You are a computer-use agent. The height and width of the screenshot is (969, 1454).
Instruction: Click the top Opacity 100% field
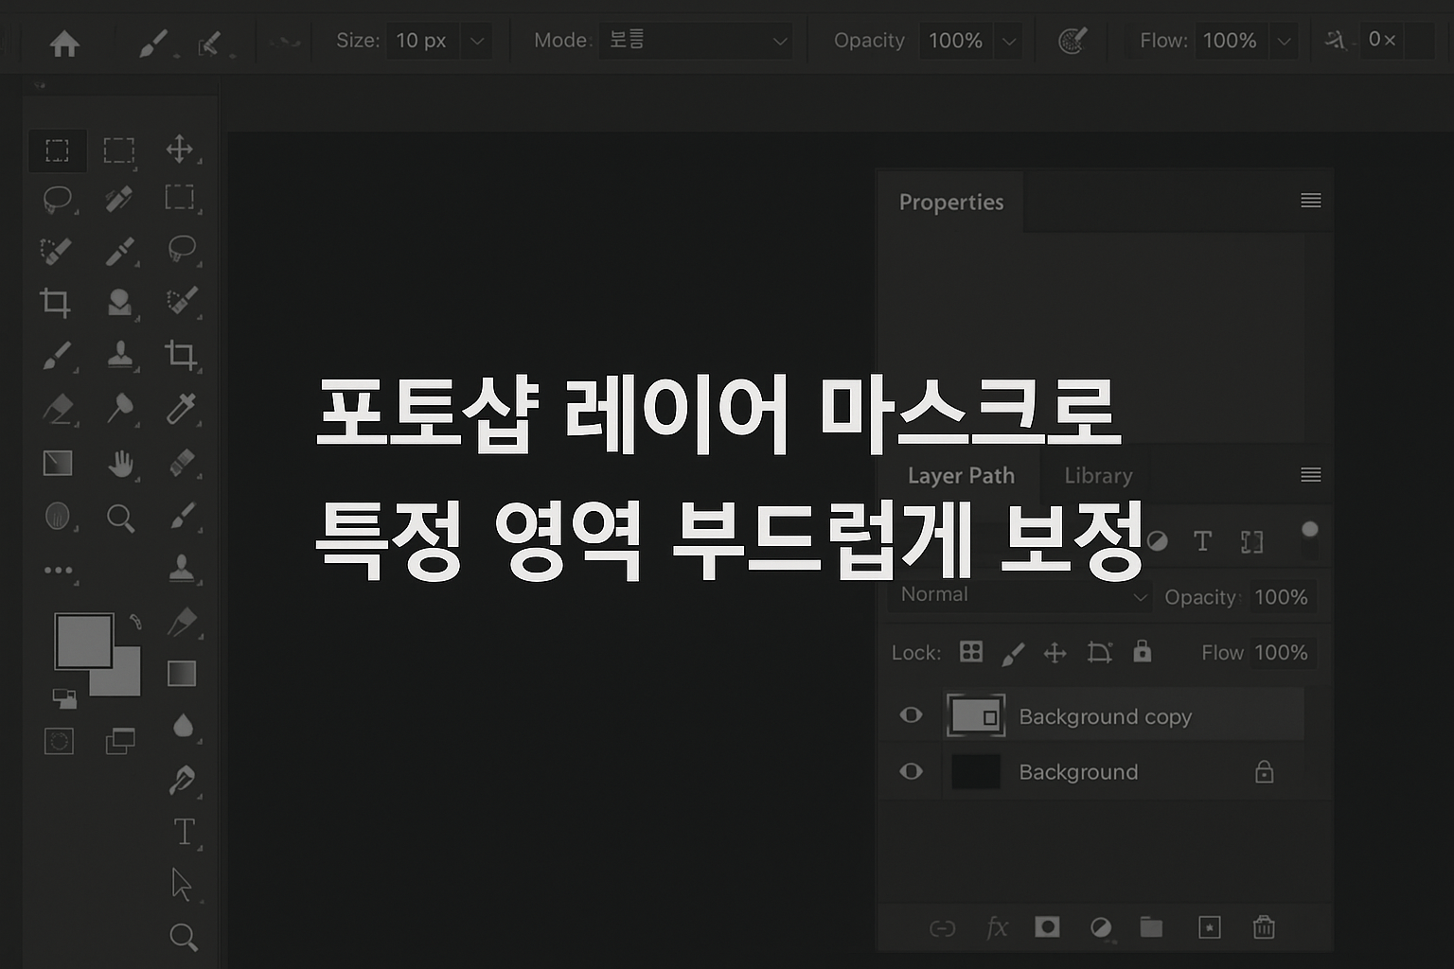956,41
